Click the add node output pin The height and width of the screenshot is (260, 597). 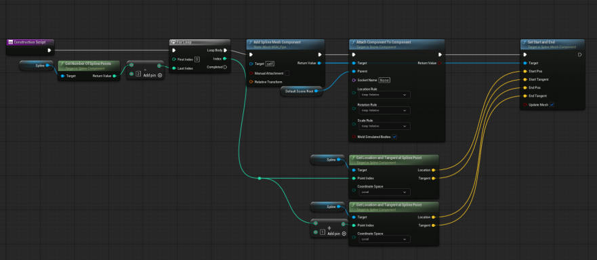[x=343, y=224]
